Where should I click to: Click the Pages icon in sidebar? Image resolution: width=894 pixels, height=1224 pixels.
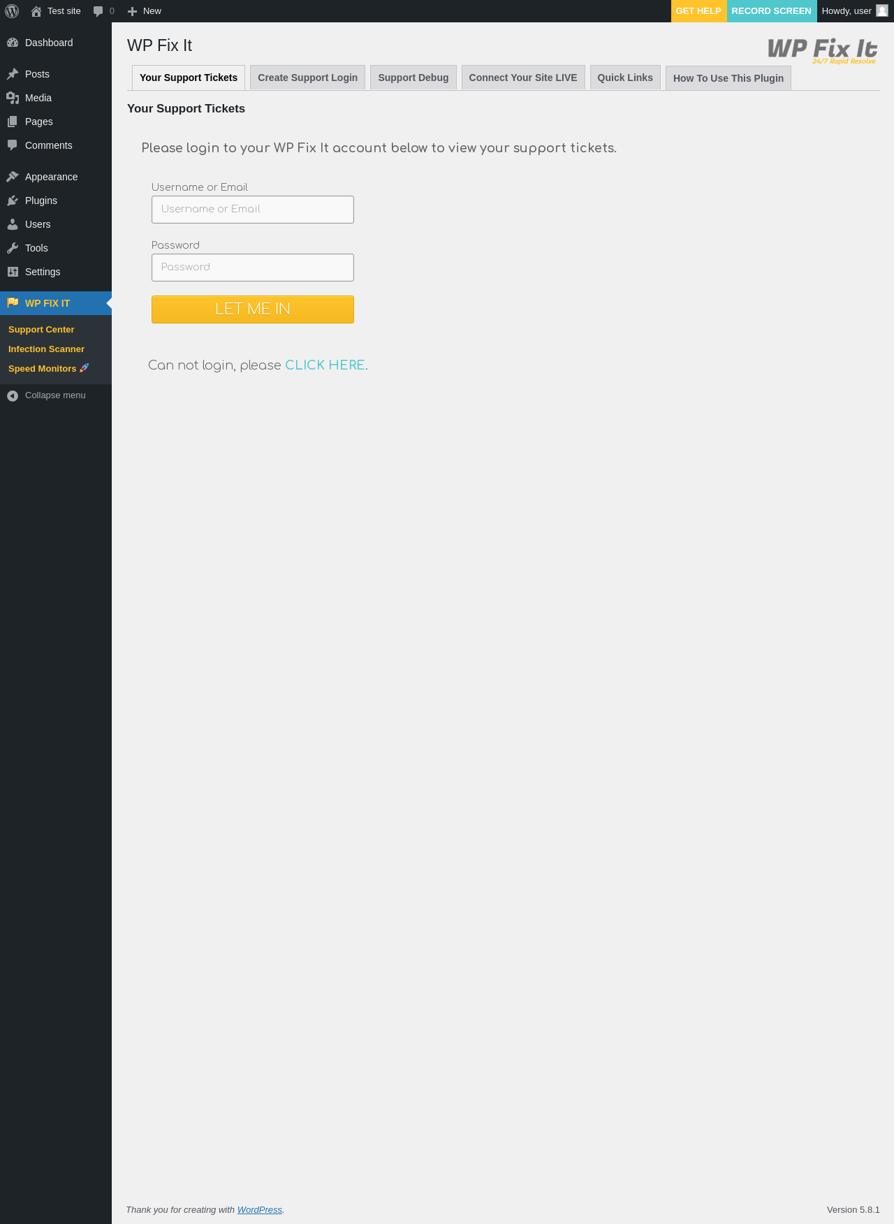13,122
